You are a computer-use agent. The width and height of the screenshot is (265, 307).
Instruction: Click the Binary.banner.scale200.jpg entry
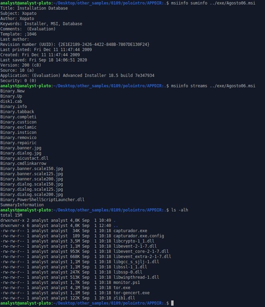click(32, 179)
